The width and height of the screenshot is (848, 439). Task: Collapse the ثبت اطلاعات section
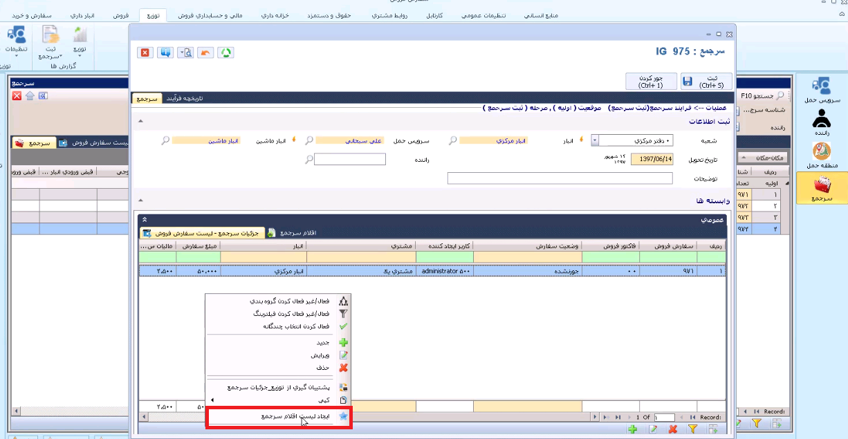click(141, 122)
